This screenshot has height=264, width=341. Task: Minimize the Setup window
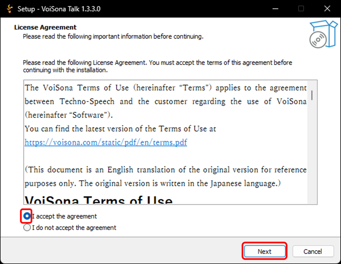[x=275, y=9]
